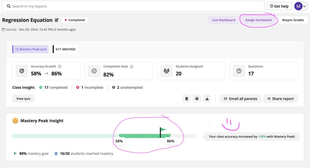
Task: Print the report with printer icon
Action: pos(197,98)
